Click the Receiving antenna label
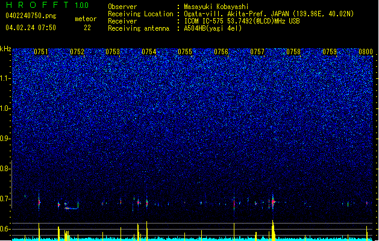This screenshot has width=379, height=241. (x=139, y=28)
